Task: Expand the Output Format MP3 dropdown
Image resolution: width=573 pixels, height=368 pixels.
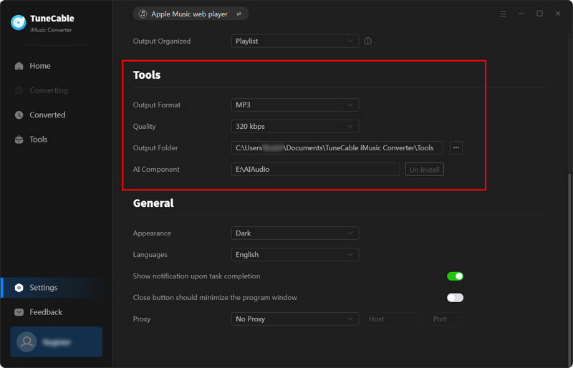Action: point(294,105)
